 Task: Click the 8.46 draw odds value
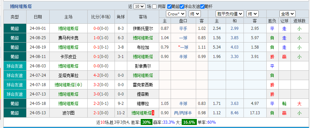(234, 113)
